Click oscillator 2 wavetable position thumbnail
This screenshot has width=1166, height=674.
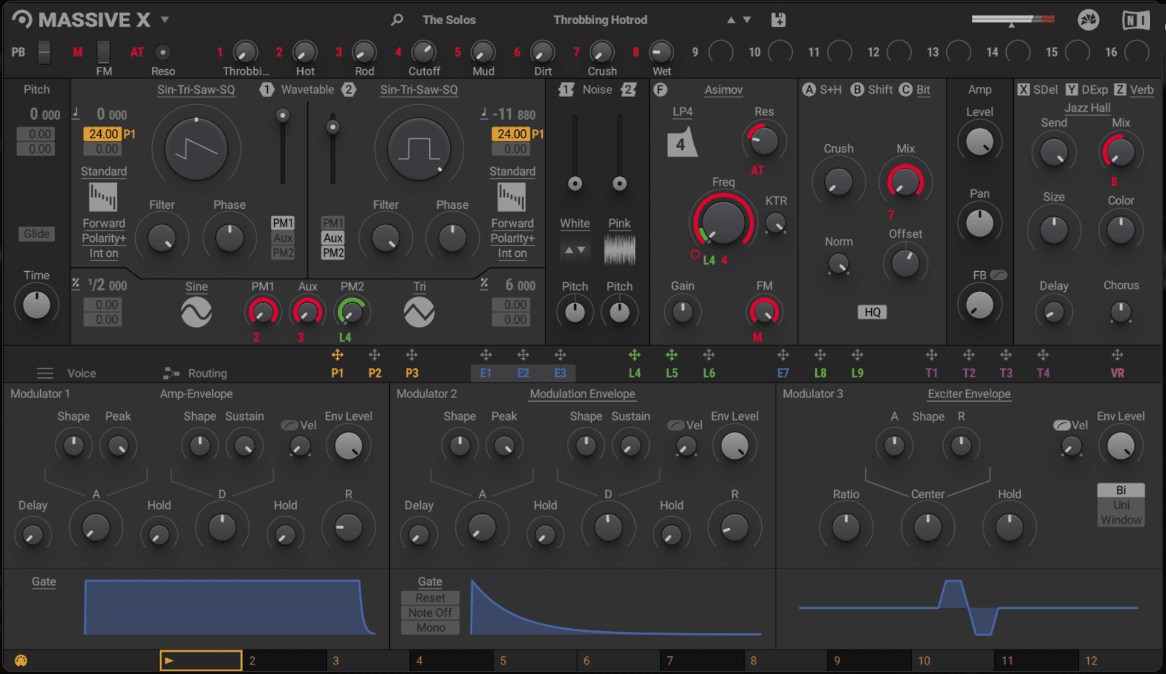pyautogui.click(x=511, y=197)
